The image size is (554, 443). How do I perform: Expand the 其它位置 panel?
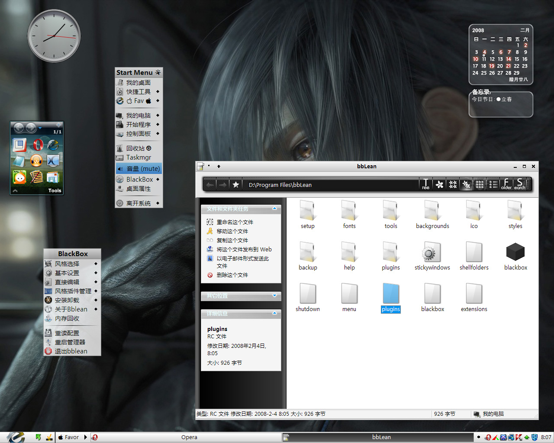pyautogui.click(x=274, y=296)
